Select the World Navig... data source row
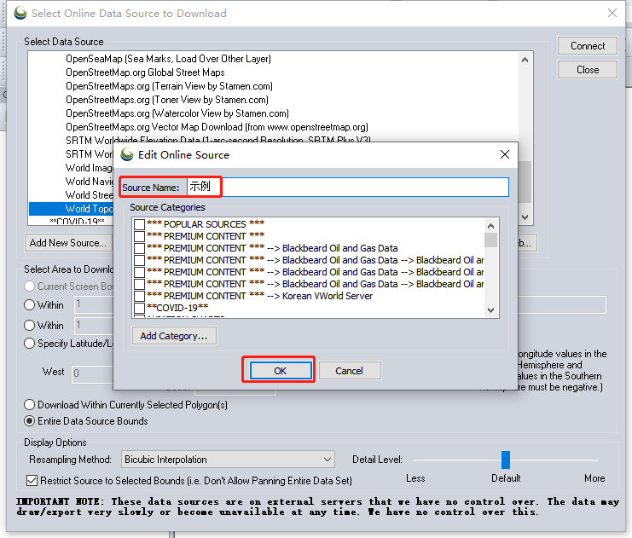The height and width of the screenshot is (538, 632). 89,182
